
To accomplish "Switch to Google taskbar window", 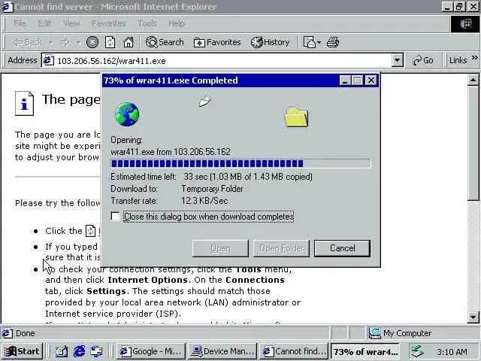I will click(x=151, y=351).
